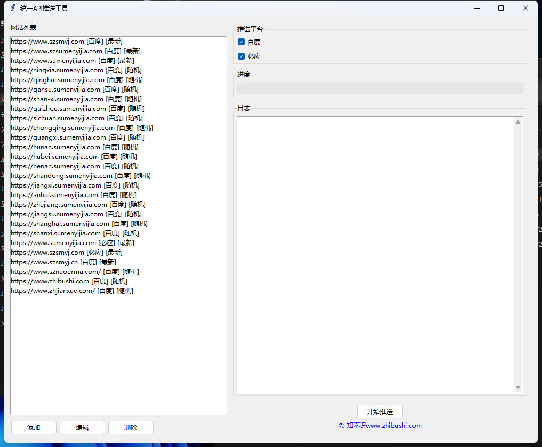Select https://www.szsmyj.com [百度] list entry
542x447 pixels.
click(66, 42)
